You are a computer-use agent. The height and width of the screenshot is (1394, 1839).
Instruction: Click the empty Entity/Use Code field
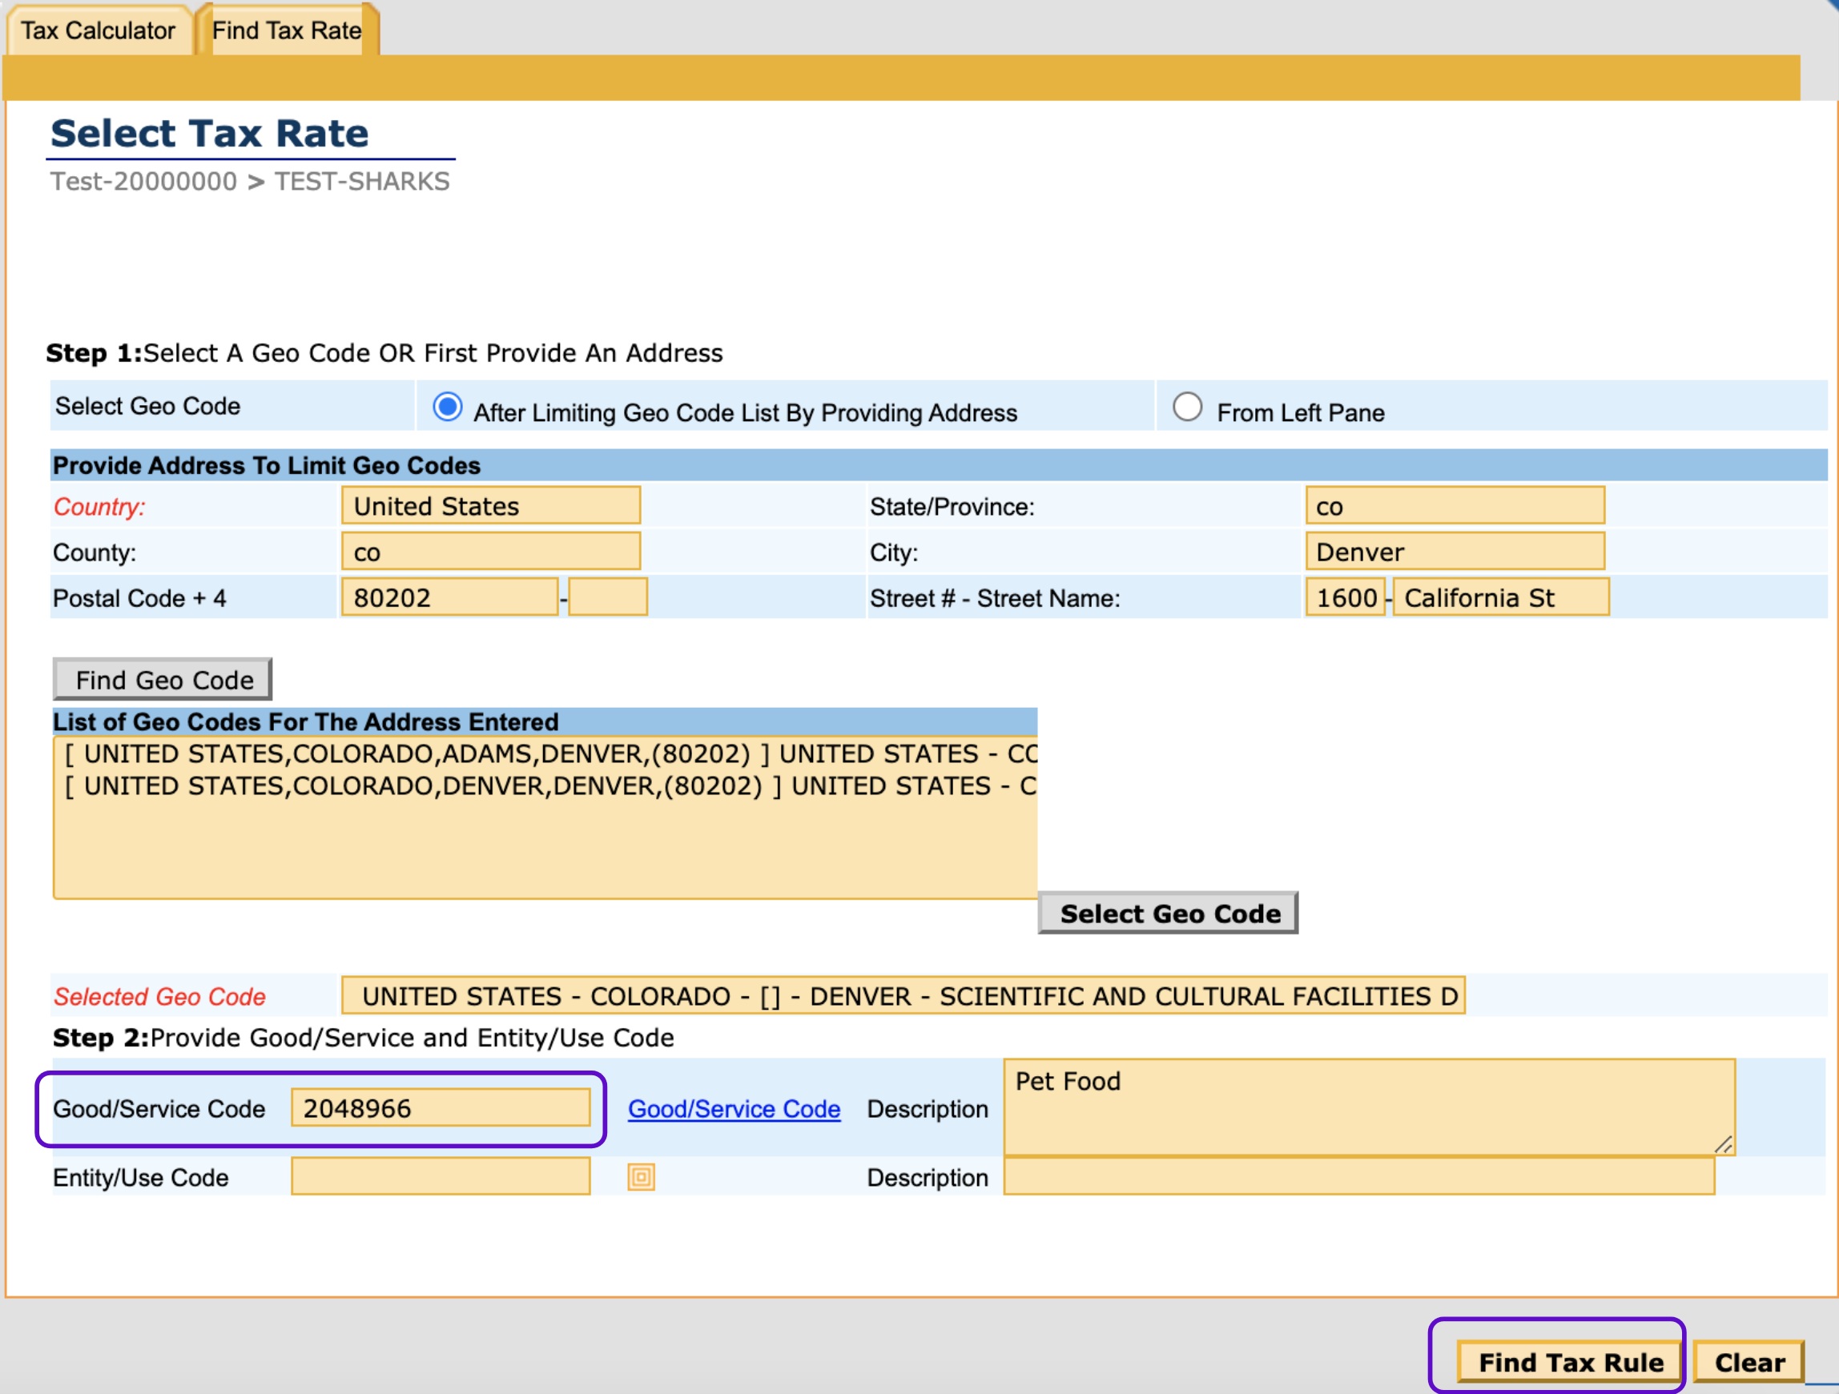(441, 1176)
